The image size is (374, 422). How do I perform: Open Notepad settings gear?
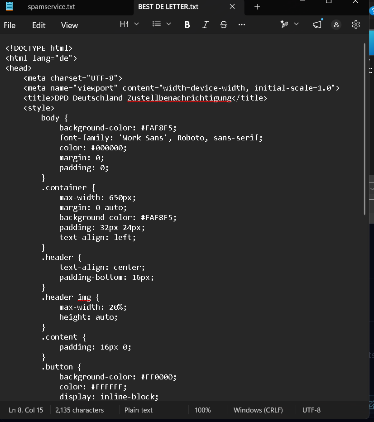point(356,24)
